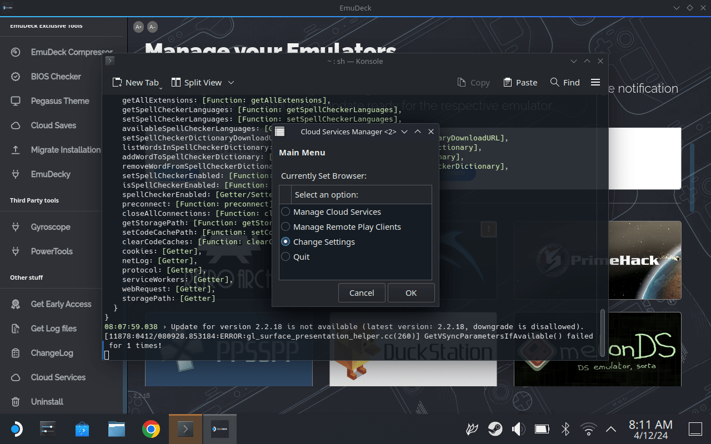Increase font size with A+ button

[x=138, y=27]
